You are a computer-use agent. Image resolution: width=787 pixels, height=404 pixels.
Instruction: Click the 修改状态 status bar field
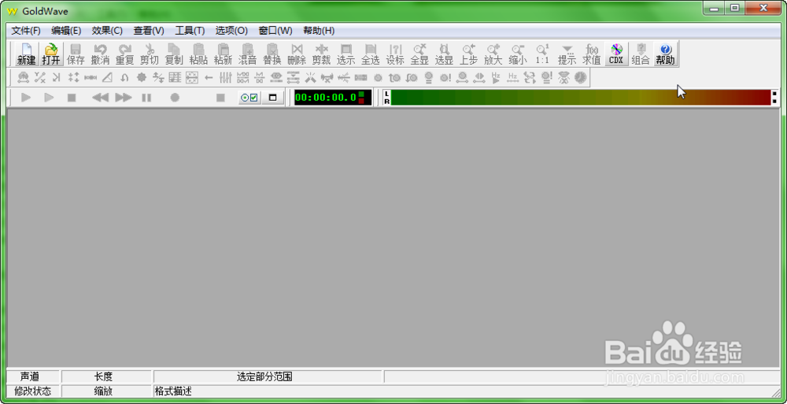[x=34, y=391]
